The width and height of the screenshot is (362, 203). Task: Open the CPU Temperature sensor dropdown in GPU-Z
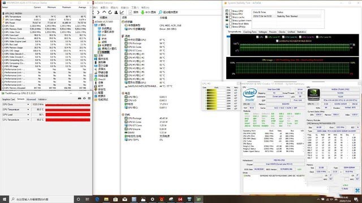pos(28,120)
